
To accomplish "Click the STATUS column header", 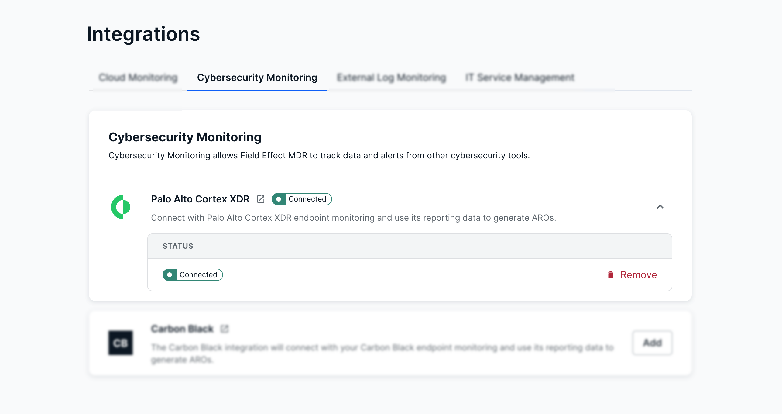I will [x=178, y=246].
